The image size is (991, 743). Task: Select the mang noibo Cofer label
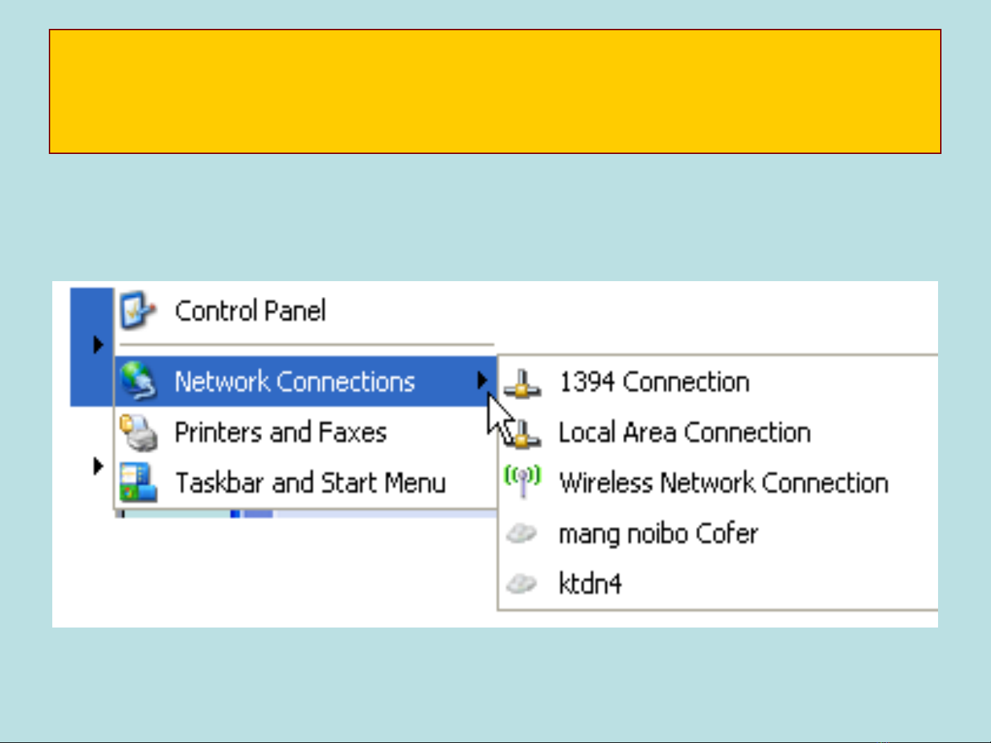tap(658, 534)
